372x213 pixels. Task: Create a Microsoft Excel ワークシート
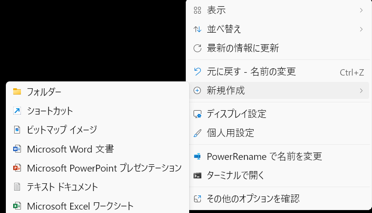tap(98, 206)
